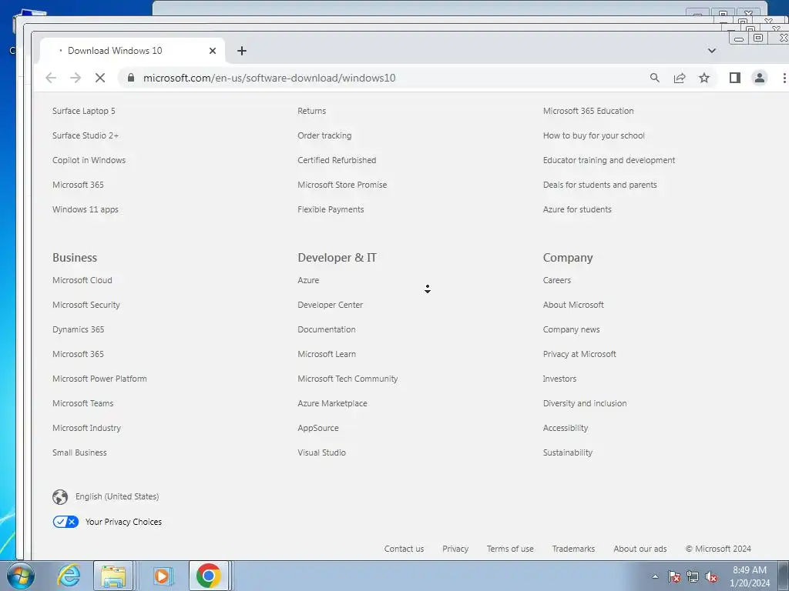Screen dimensions: 789x591
Task: Stop loading the page in Chrome
Action: tap(100, 78)
